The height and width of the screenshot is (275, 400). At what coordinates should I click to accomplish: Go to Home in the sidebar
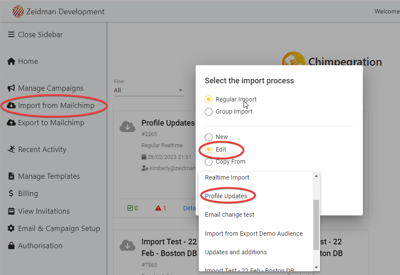click(28, 61)
